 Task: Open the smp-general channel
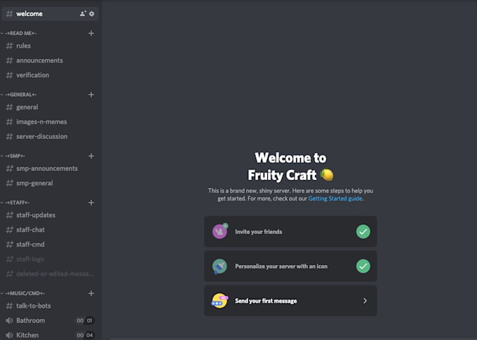(51, 183)
